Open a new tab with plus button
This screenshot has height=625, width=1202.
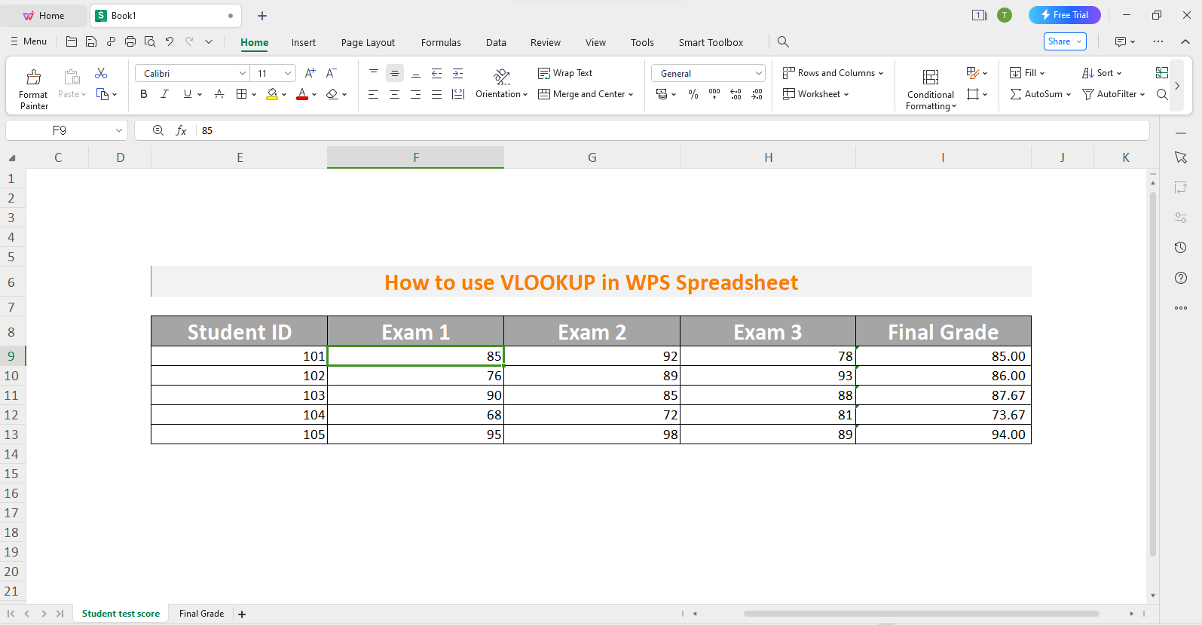click(262, 16)
